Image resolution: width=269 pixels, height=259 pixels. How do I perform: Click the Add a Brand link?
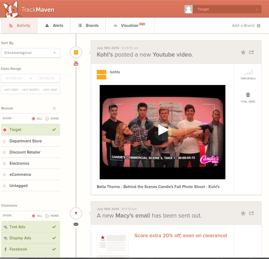243,26
